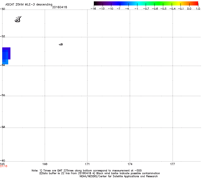Click the note line about Times are GMT
Image resolution: width=203 pixels, height=178 pixels.
tap(87, 171)
